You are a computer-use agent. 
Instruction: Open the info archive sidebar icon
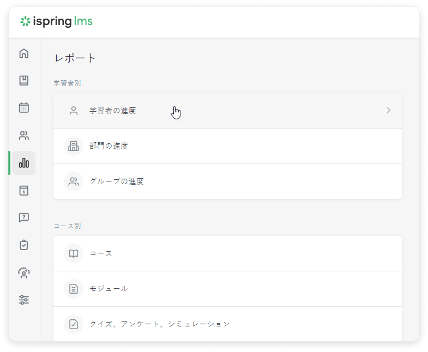pyautogui.click(x=24, y=190)
